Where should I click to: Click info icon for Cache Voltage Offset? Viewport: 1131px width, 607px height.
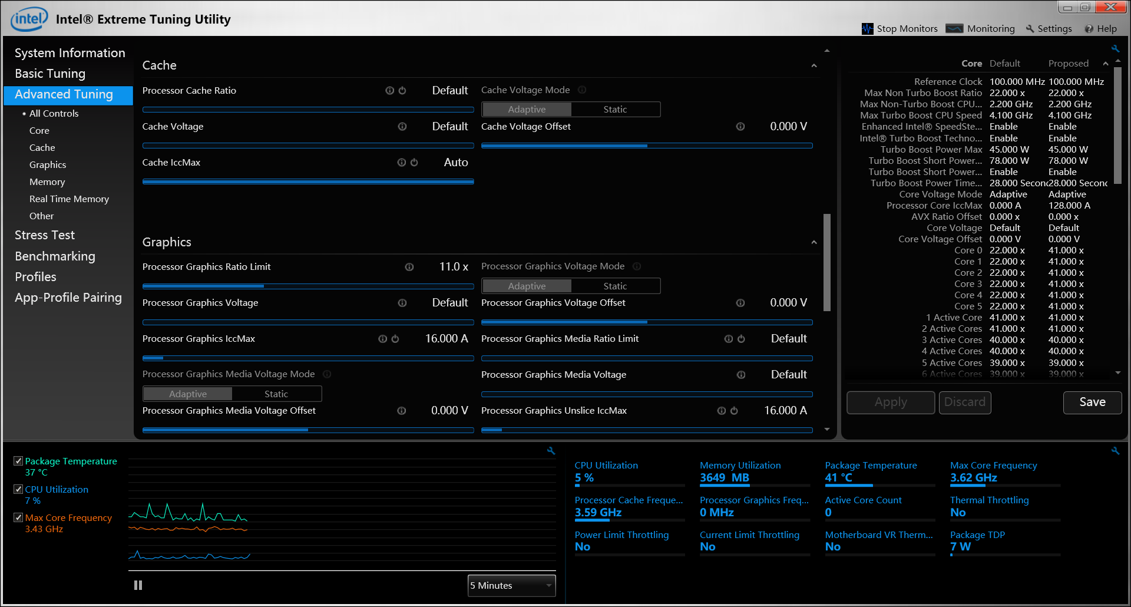click(740, 127)
